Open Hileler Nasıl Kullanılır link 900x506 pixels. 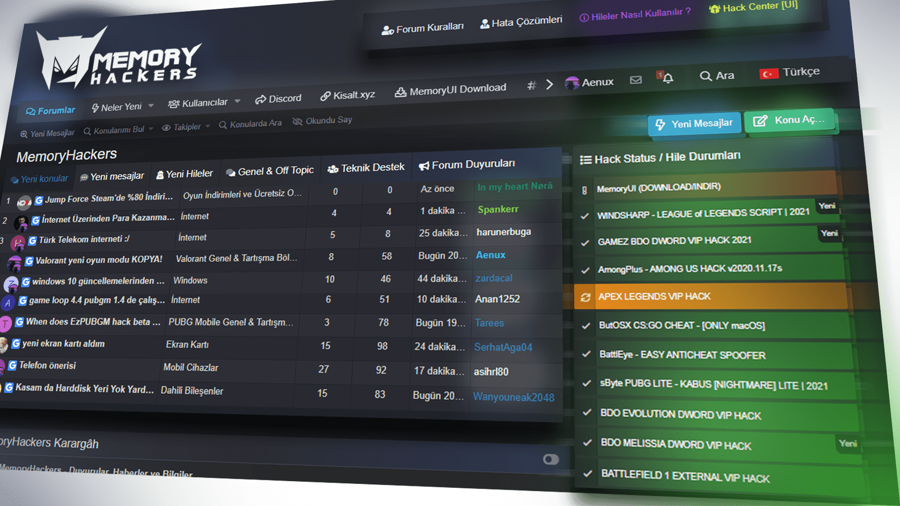point(635,15)
